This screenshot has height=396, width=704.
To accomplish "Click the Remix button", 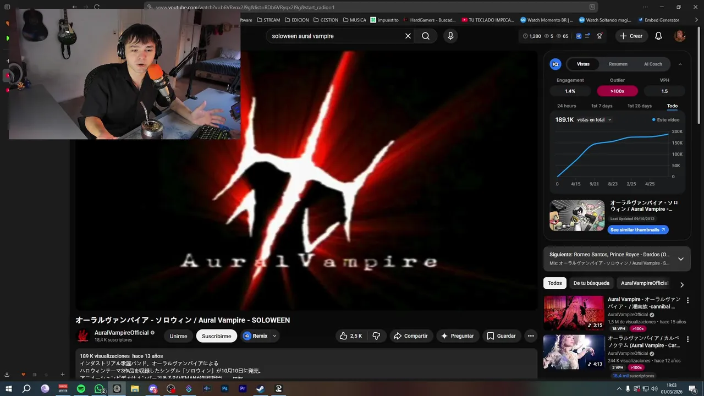I will [256, 336].
